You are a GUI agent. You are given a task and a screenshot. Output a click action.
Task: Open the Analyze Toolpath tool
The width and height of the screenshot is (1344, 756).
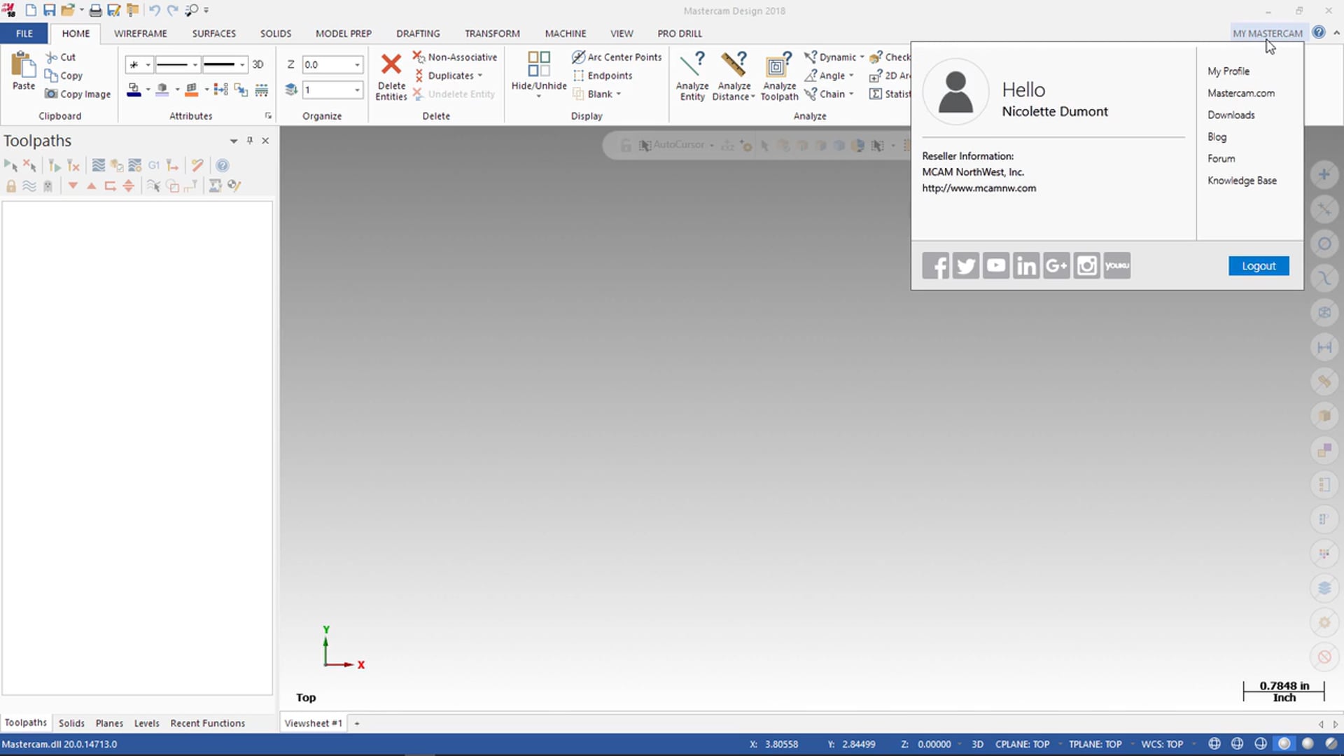point(779,76)
